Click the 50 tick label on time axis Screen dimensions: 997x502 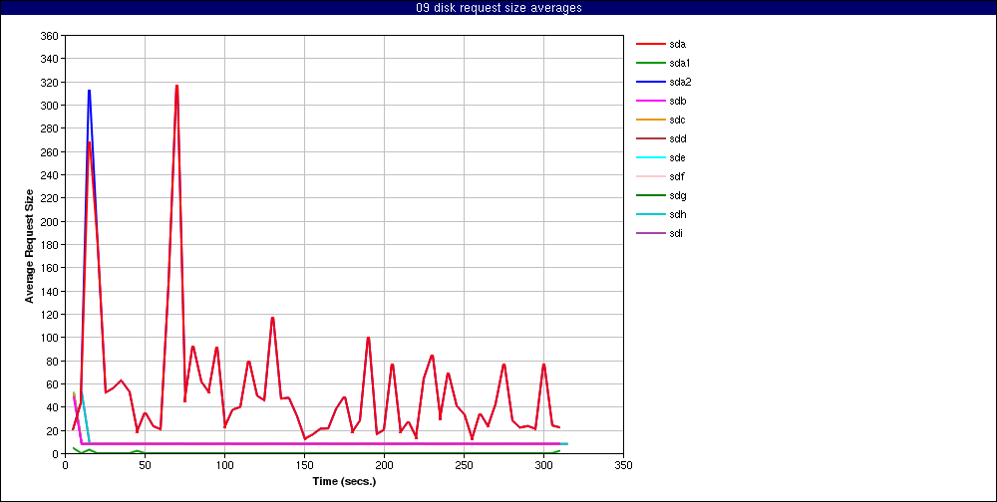[x=145, y=465]
